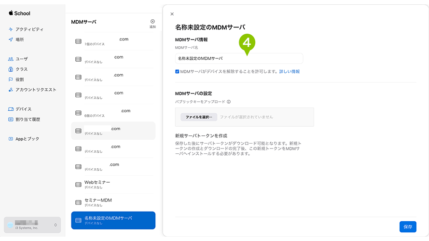Select the highlighted gray .com server row
This screenshot has height=241, width=429.
point(113,131)
